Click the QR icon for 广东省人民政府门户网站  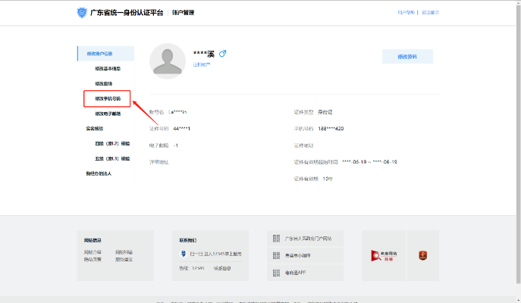(276, 239)
